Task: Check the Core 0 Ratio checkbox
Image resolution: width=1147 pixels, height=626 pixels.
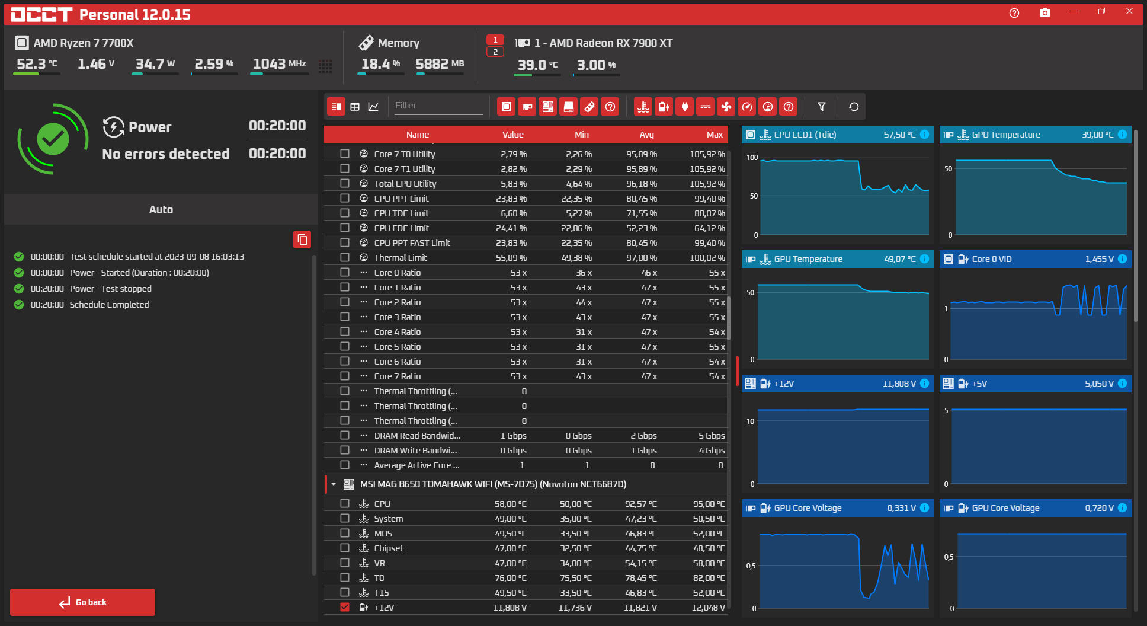Action: pyautogui.click(x=345, y=273)
